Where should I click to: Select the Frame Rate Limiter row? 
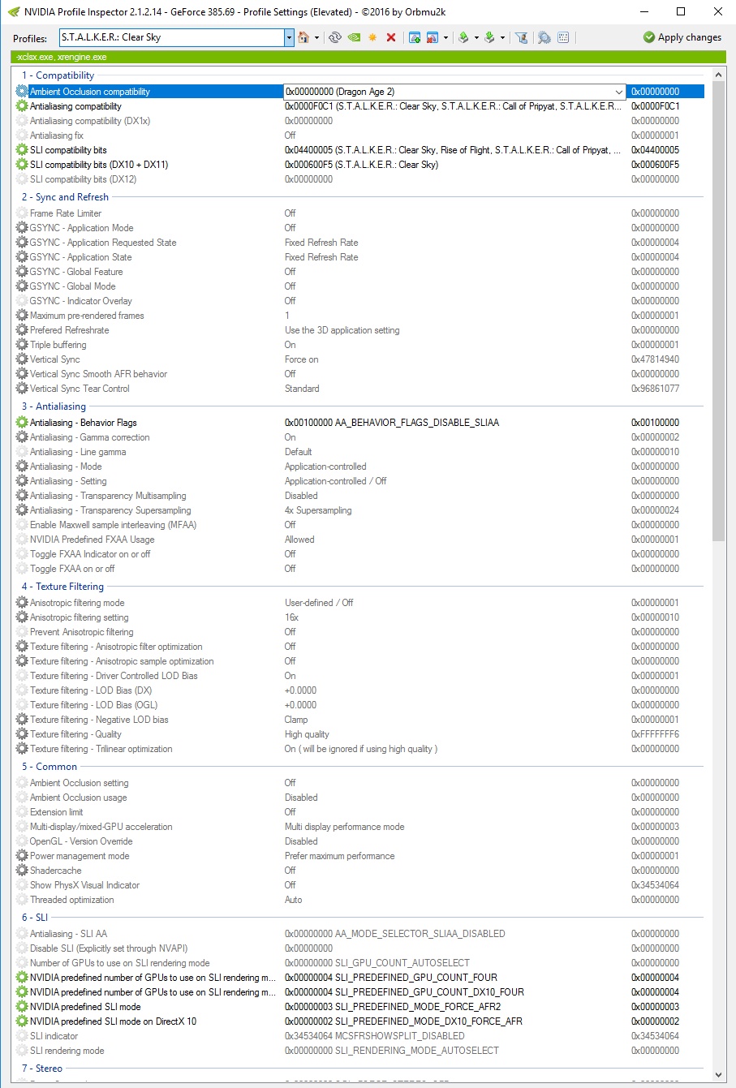pos(359,213)
